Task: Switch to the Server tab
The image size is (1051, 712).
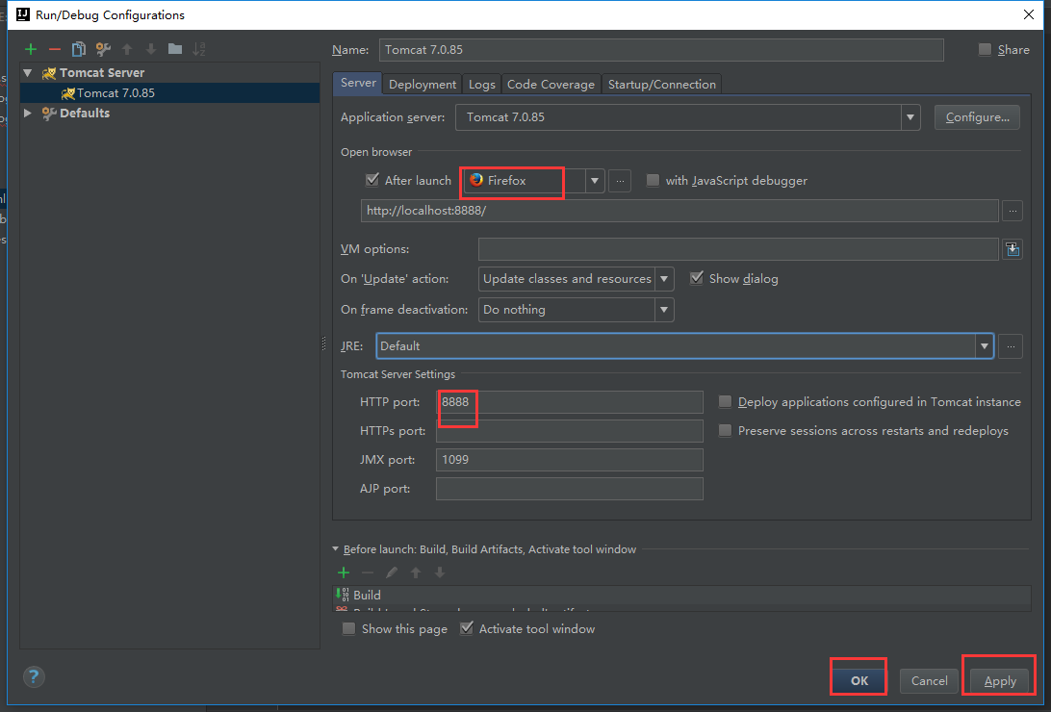Action: point(358,83)
